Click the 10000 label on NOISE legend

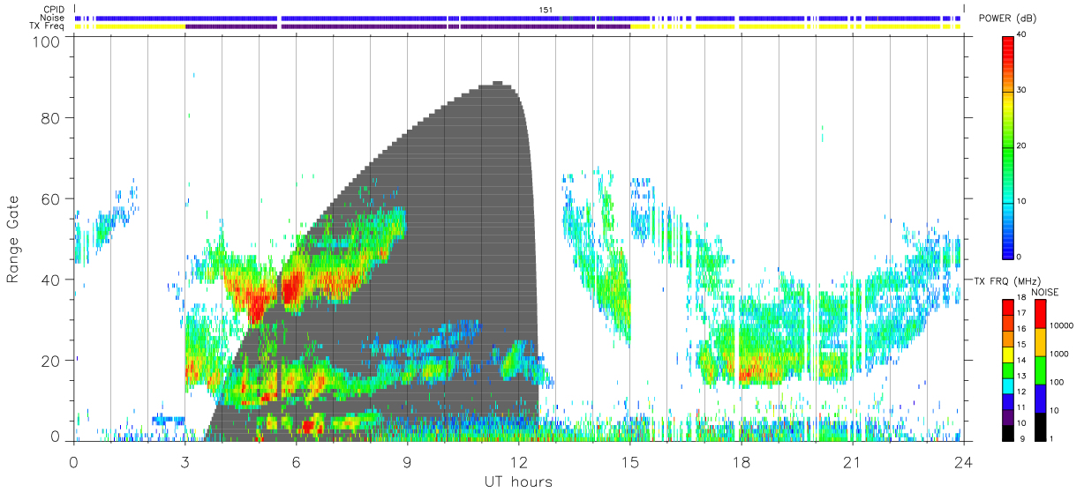[1060, 325]
